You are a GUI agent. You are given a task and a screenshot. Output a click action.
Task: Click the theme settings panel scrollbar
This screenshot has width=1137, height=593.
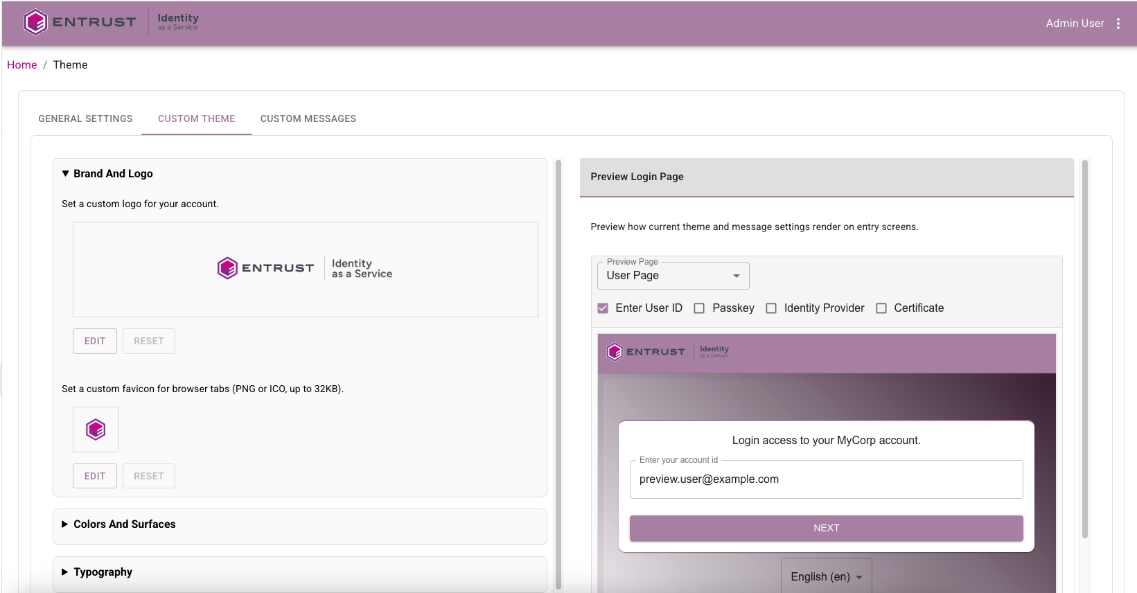pyautogui.click(x=558, y=374)
